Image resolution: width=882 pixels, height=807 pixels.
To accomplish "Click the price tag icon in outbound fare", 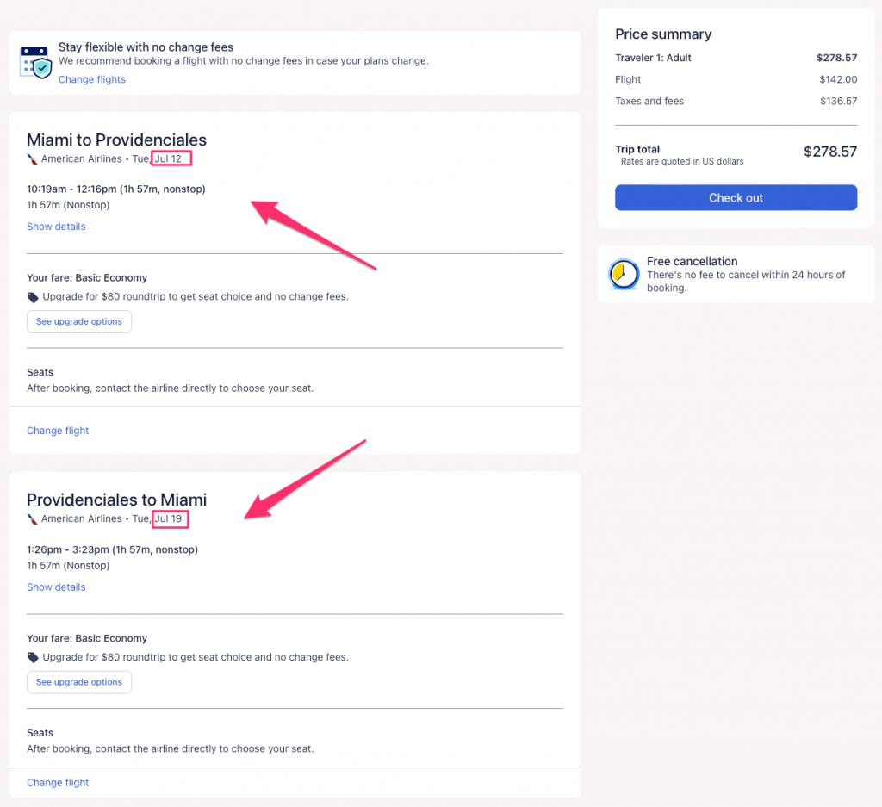I will point(33,297).
